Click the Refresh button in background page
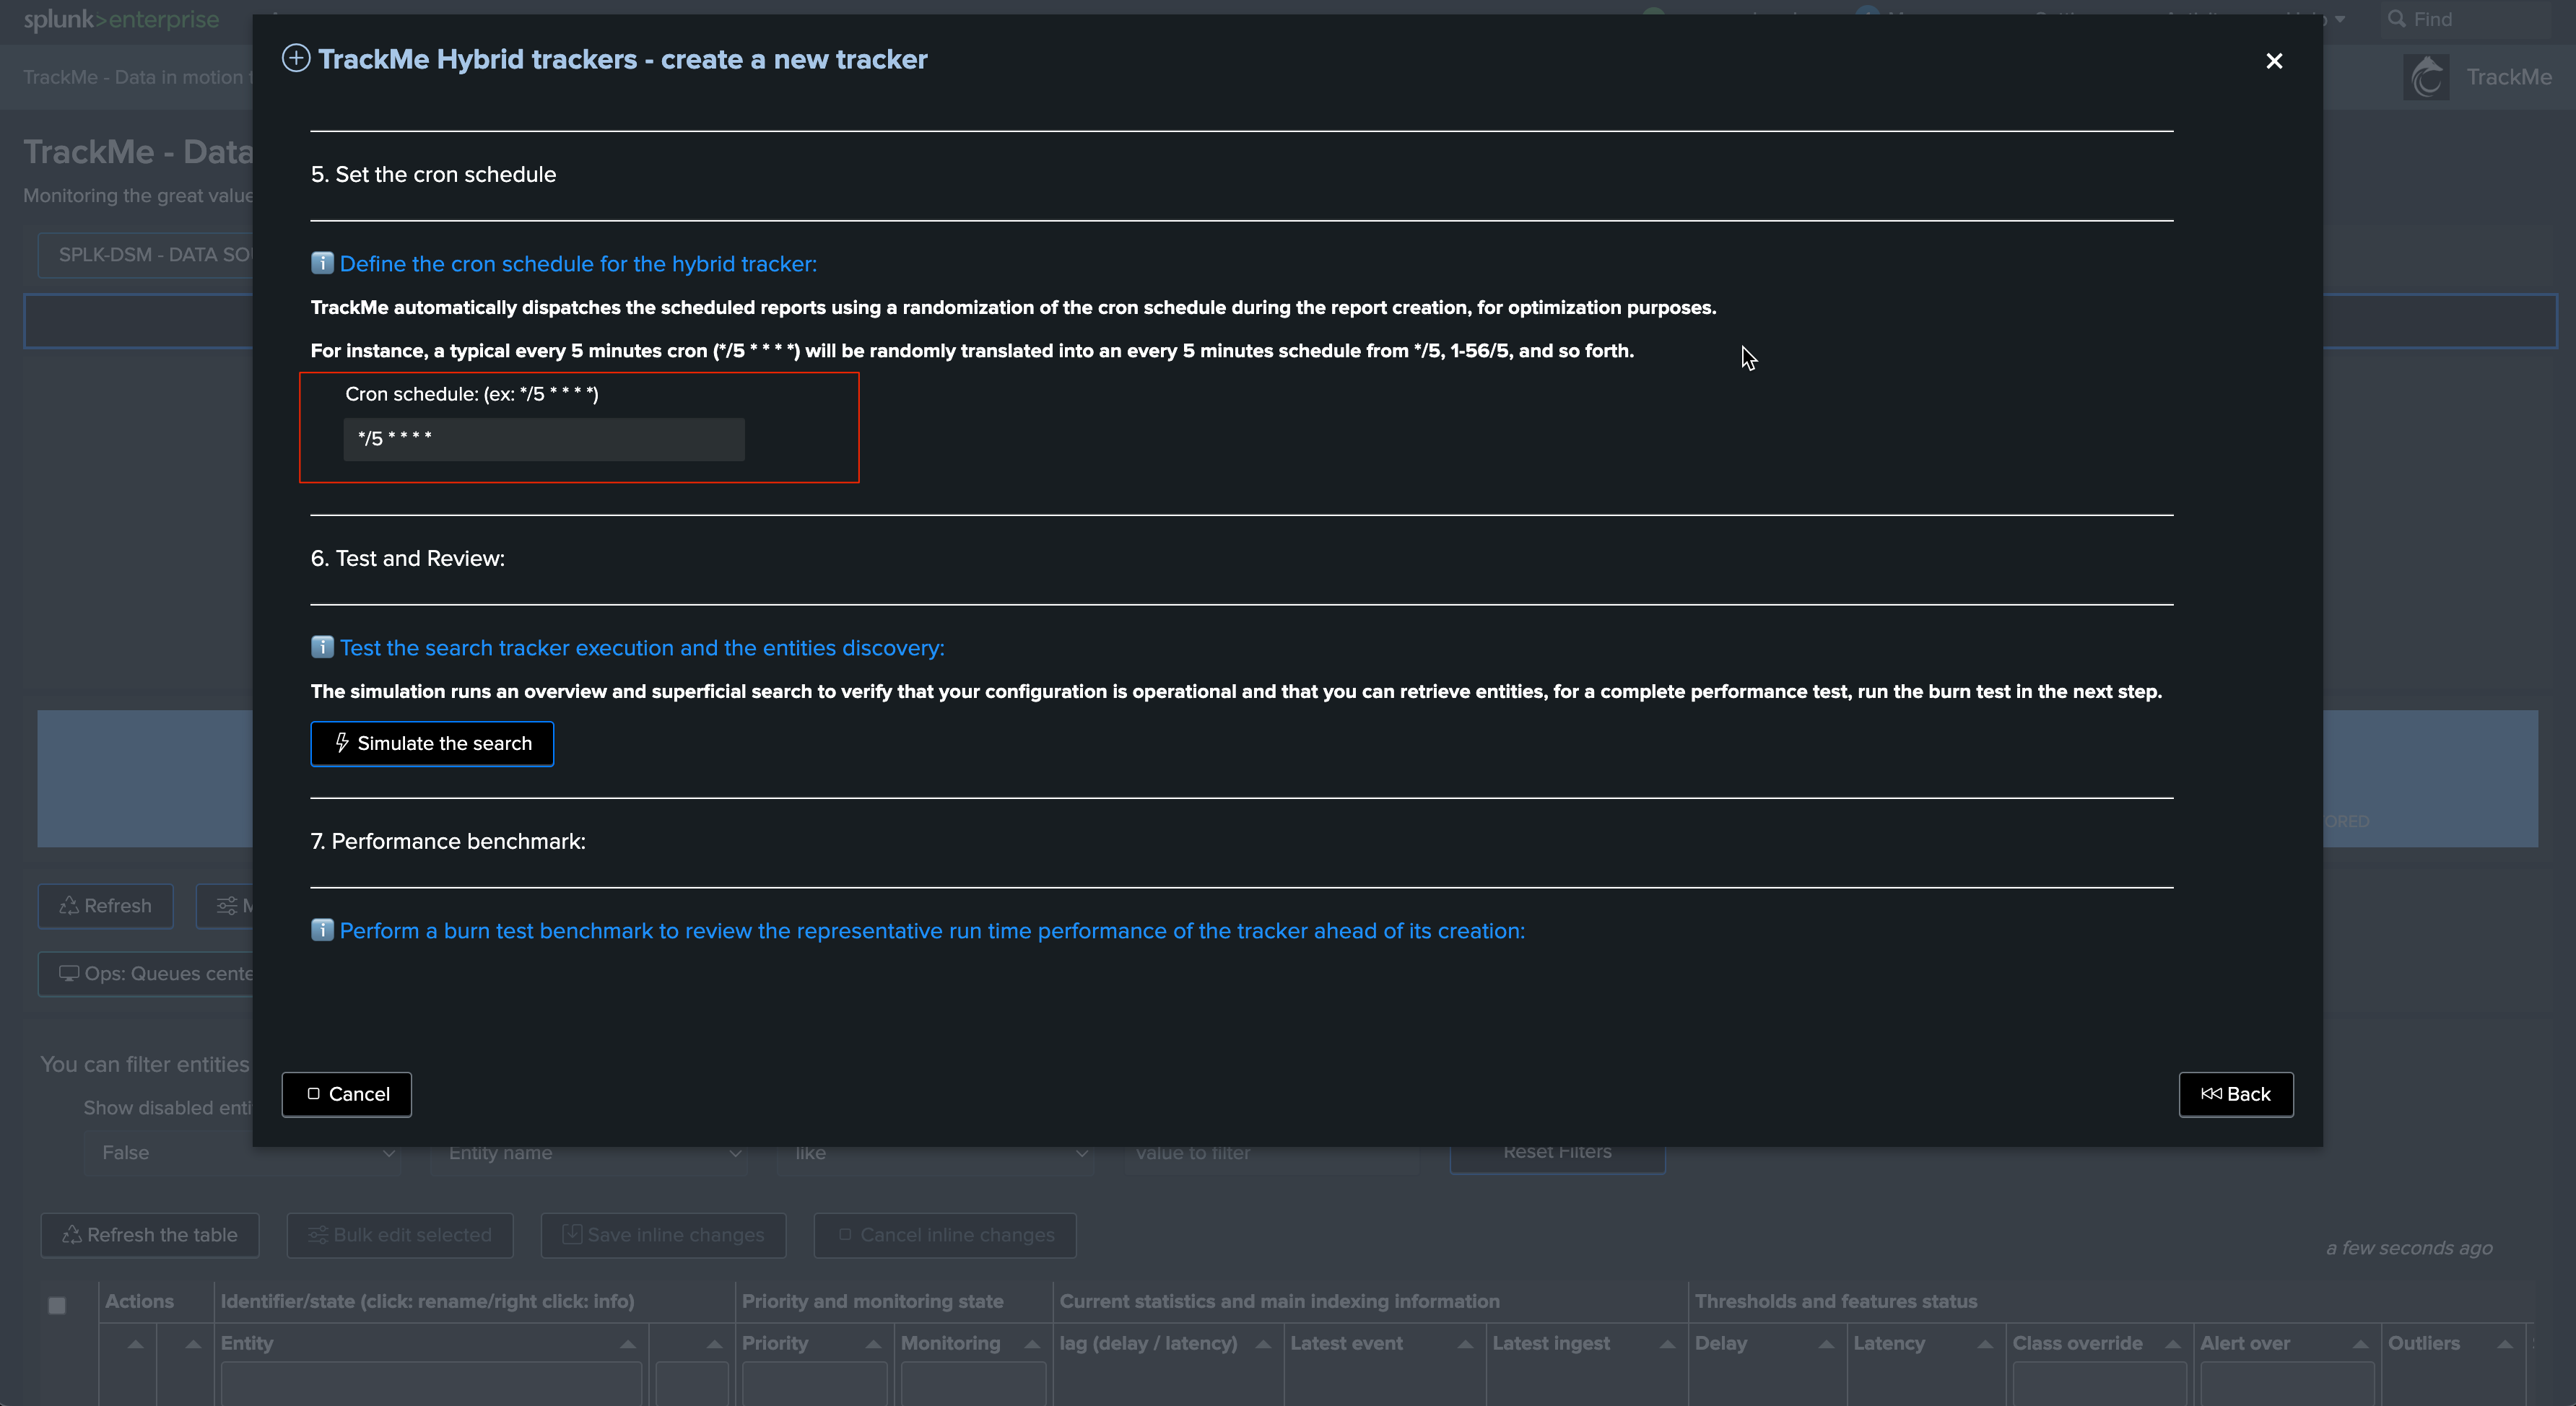 [105, 906]
